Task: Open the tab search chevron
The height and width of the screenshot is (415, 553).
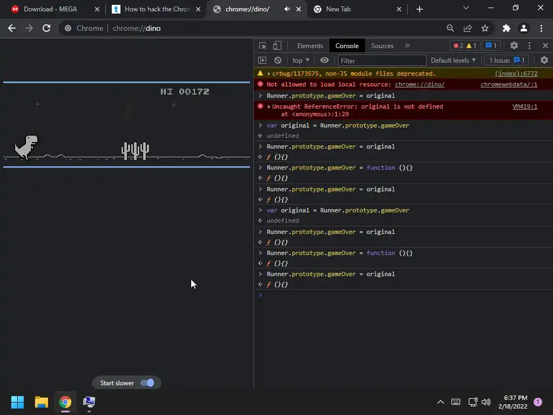Action: (466, 8)
